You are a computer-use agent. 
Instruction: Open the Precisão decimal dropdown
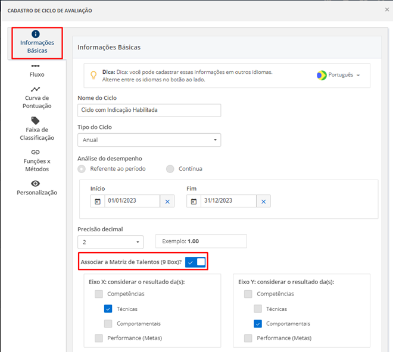(110, 242)
